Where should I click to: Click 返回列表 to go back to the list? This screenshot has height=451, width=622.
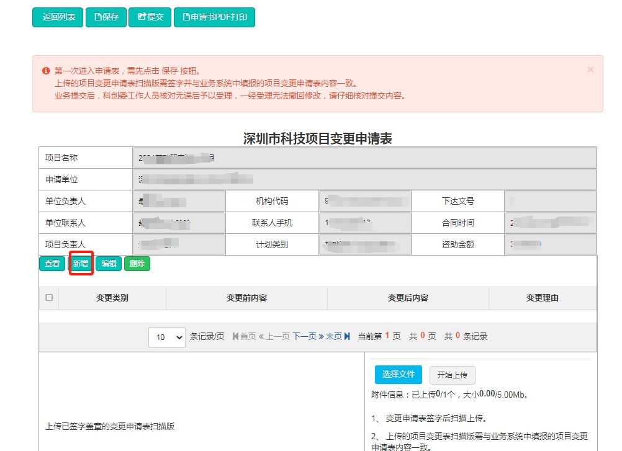(x=57, y=17)
